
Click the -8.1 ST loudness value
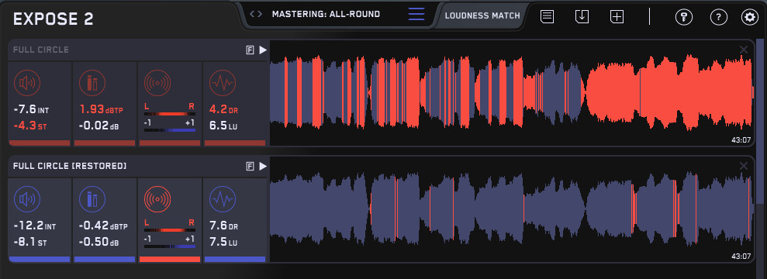tap(29, 243)
